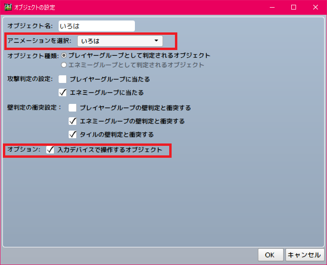Click the オプション label
The height and width of the screenshot is (265, 327).
coord(24,150)
